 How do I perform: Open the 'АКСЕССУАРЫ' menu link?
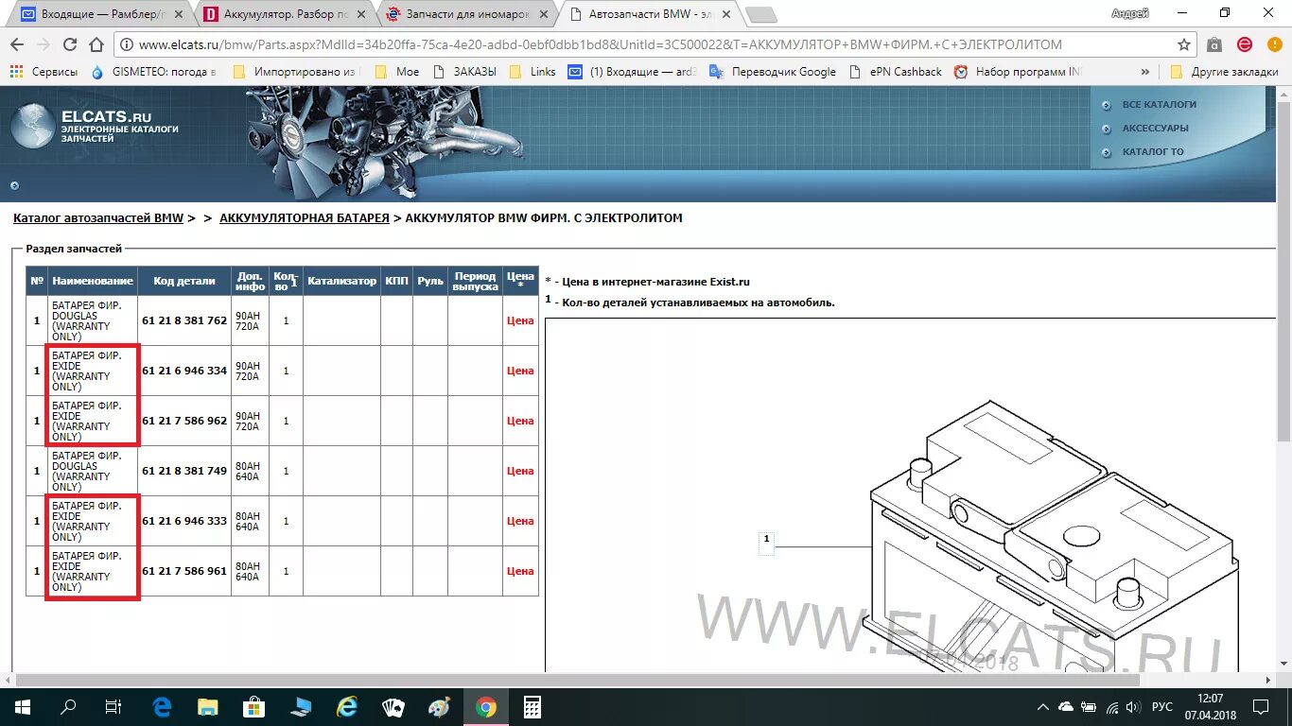(x=1155, y=129)
